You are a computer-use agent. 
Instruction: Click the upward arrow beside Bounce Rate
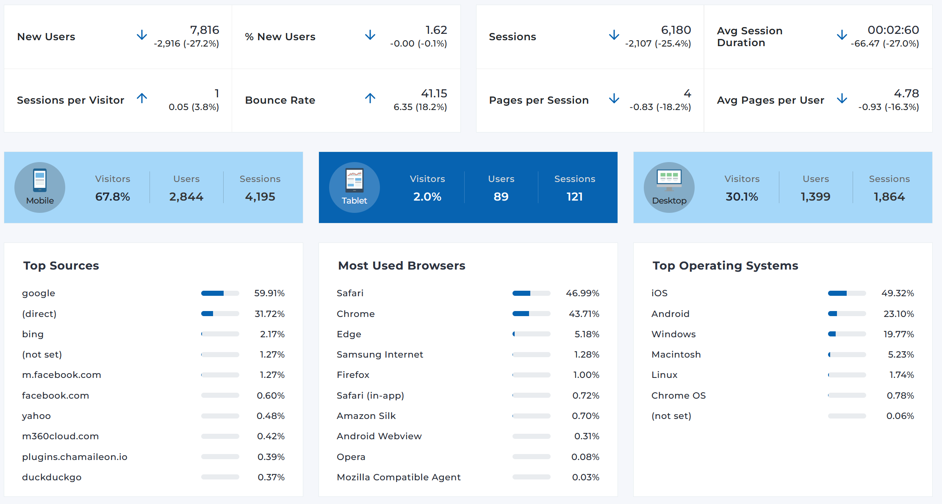[370, 99]
